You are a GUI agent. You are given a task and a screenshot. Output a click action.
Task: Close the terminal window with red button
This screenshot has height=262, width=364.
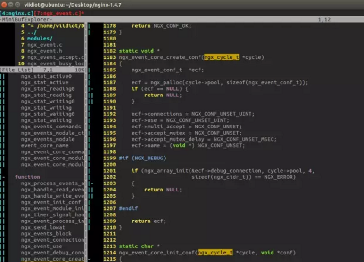click(x=4, y=4)
